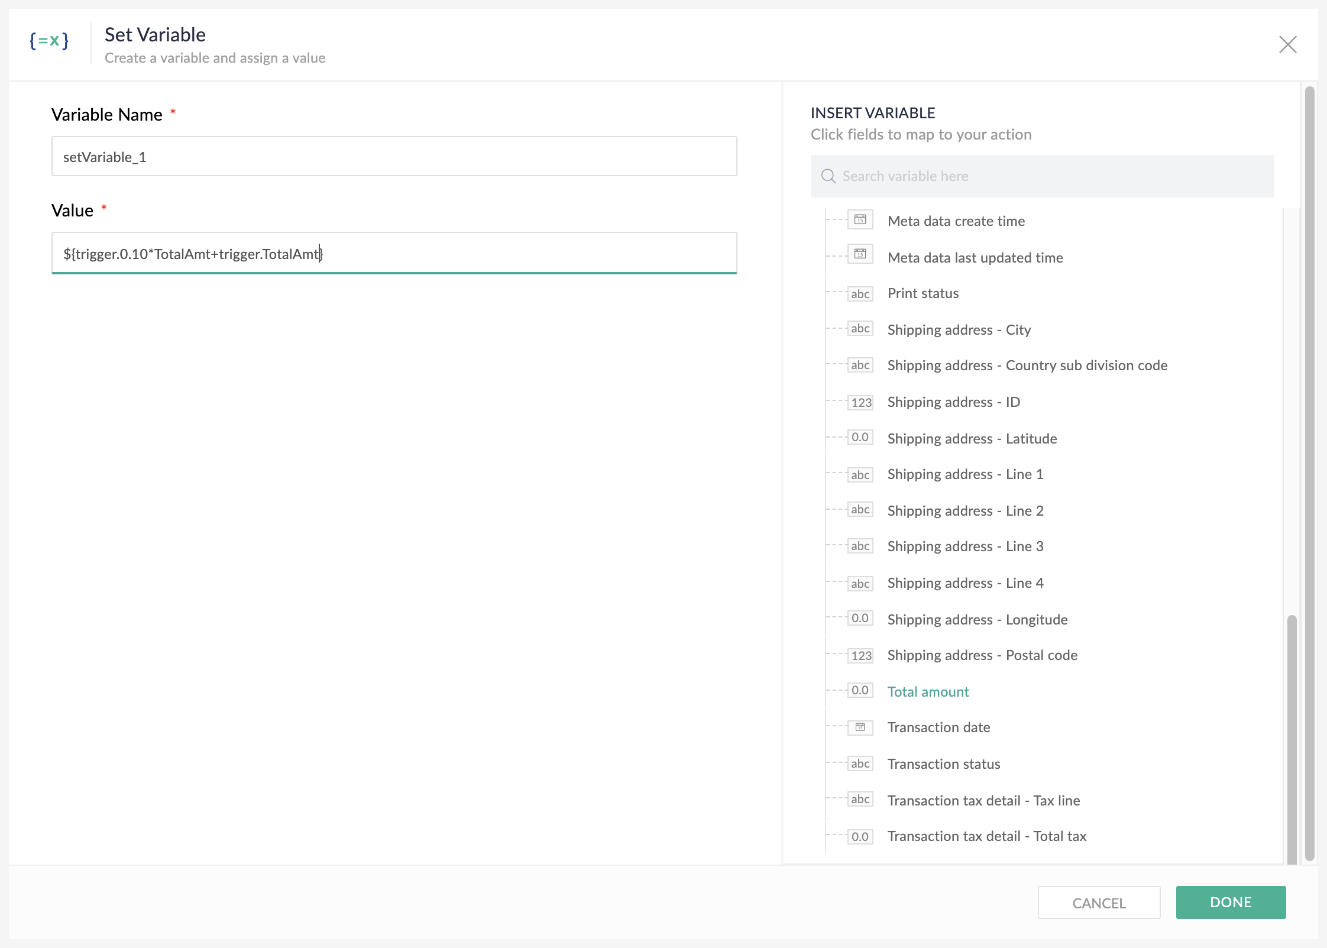Viewport: 1327px width, 948px height.
Task: Select Shipping address - Line 2
Action: (x=965, y=511)
